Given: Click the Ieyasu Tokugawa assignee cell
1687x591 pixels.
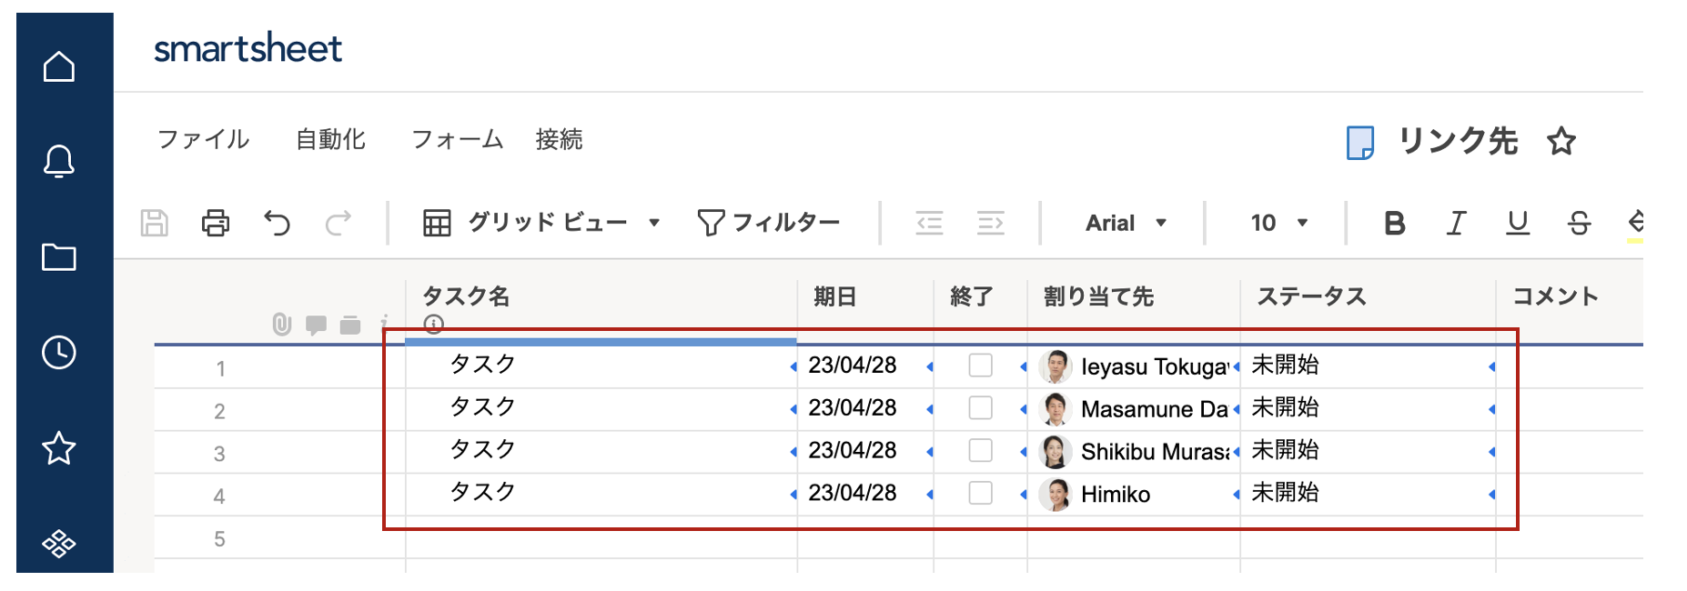Looking at the screenshot, I should tap(1134, 366).
